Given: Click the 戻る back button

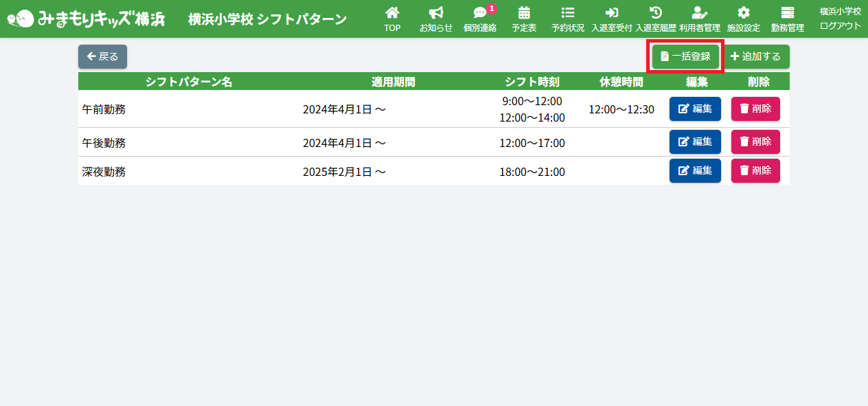Looking at the screenshot, I should [x=102, y=56].
